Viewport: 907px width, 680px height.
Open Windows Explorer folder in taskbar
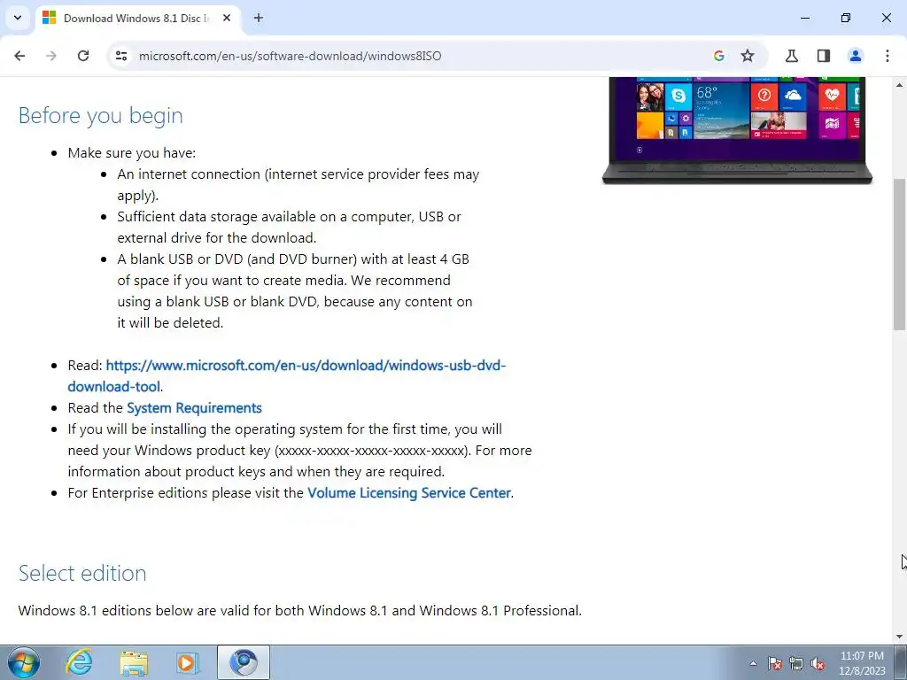[x=134, y=662]
